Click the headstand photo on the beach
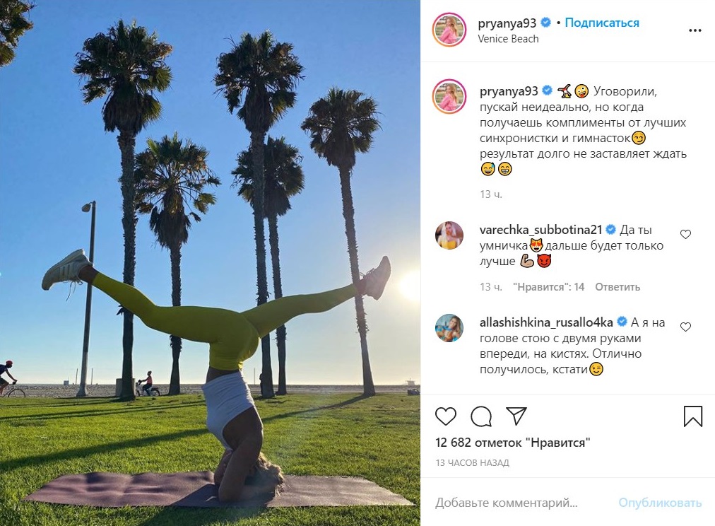The width and height of the screenshot is (715, 526). [211, 263]
